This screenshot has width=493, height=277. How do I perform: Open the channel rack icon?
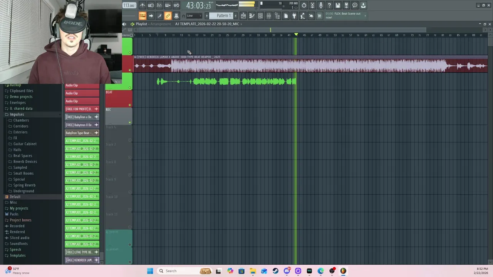point(260,16)
